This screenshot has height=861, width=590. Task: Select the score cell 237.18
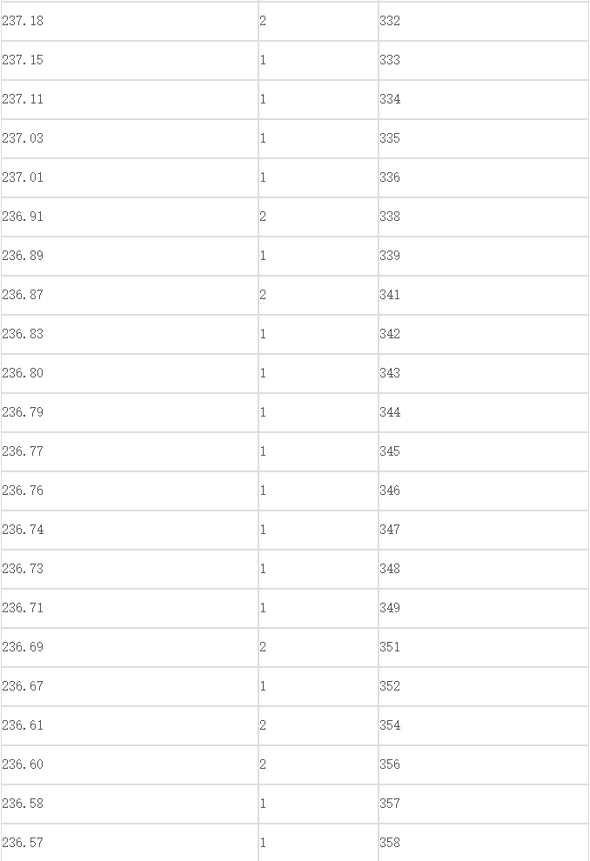pyautogui.click(x=130, y=21)
